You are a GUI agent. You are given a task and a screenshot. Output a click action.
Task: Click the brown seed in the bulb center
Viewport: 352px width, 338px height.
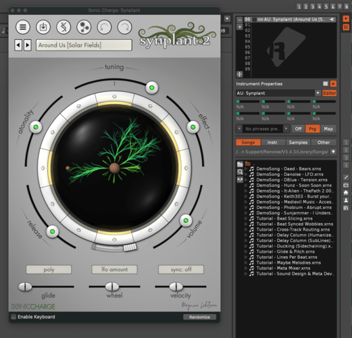point(114,168)
